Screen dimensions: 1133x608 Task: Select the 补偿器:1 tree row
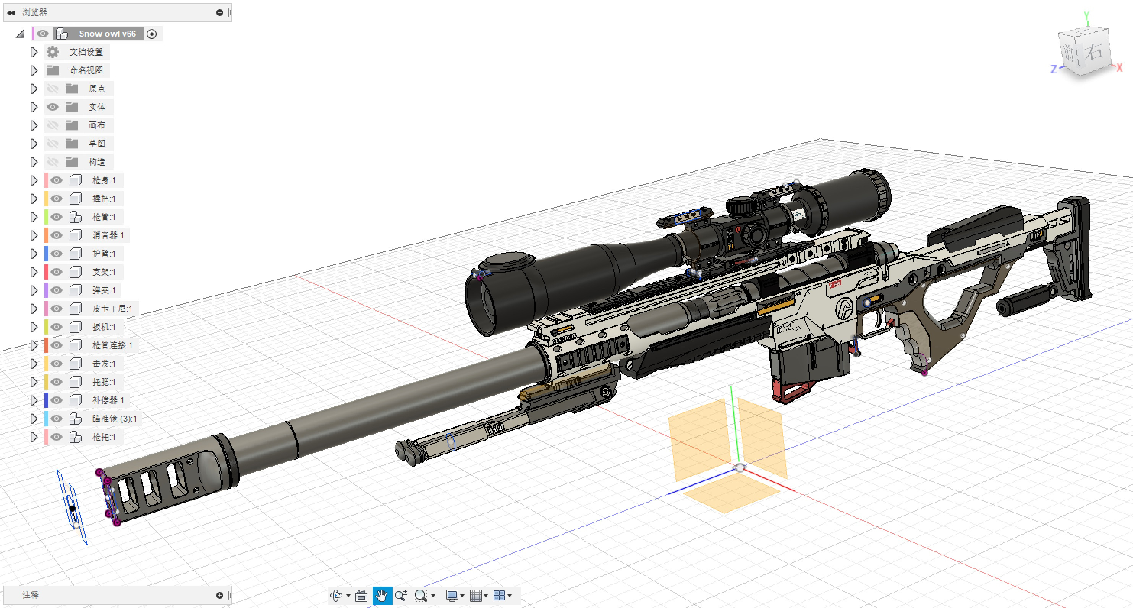[x=86, y=401]
